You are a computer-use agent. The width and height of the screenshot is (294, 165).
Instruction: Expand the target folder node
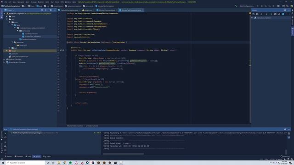7,51
